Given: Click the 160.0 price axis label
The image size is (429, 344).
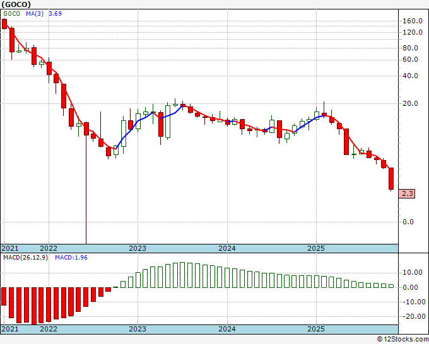Looking at the screenshot, I should coord(413,21).
